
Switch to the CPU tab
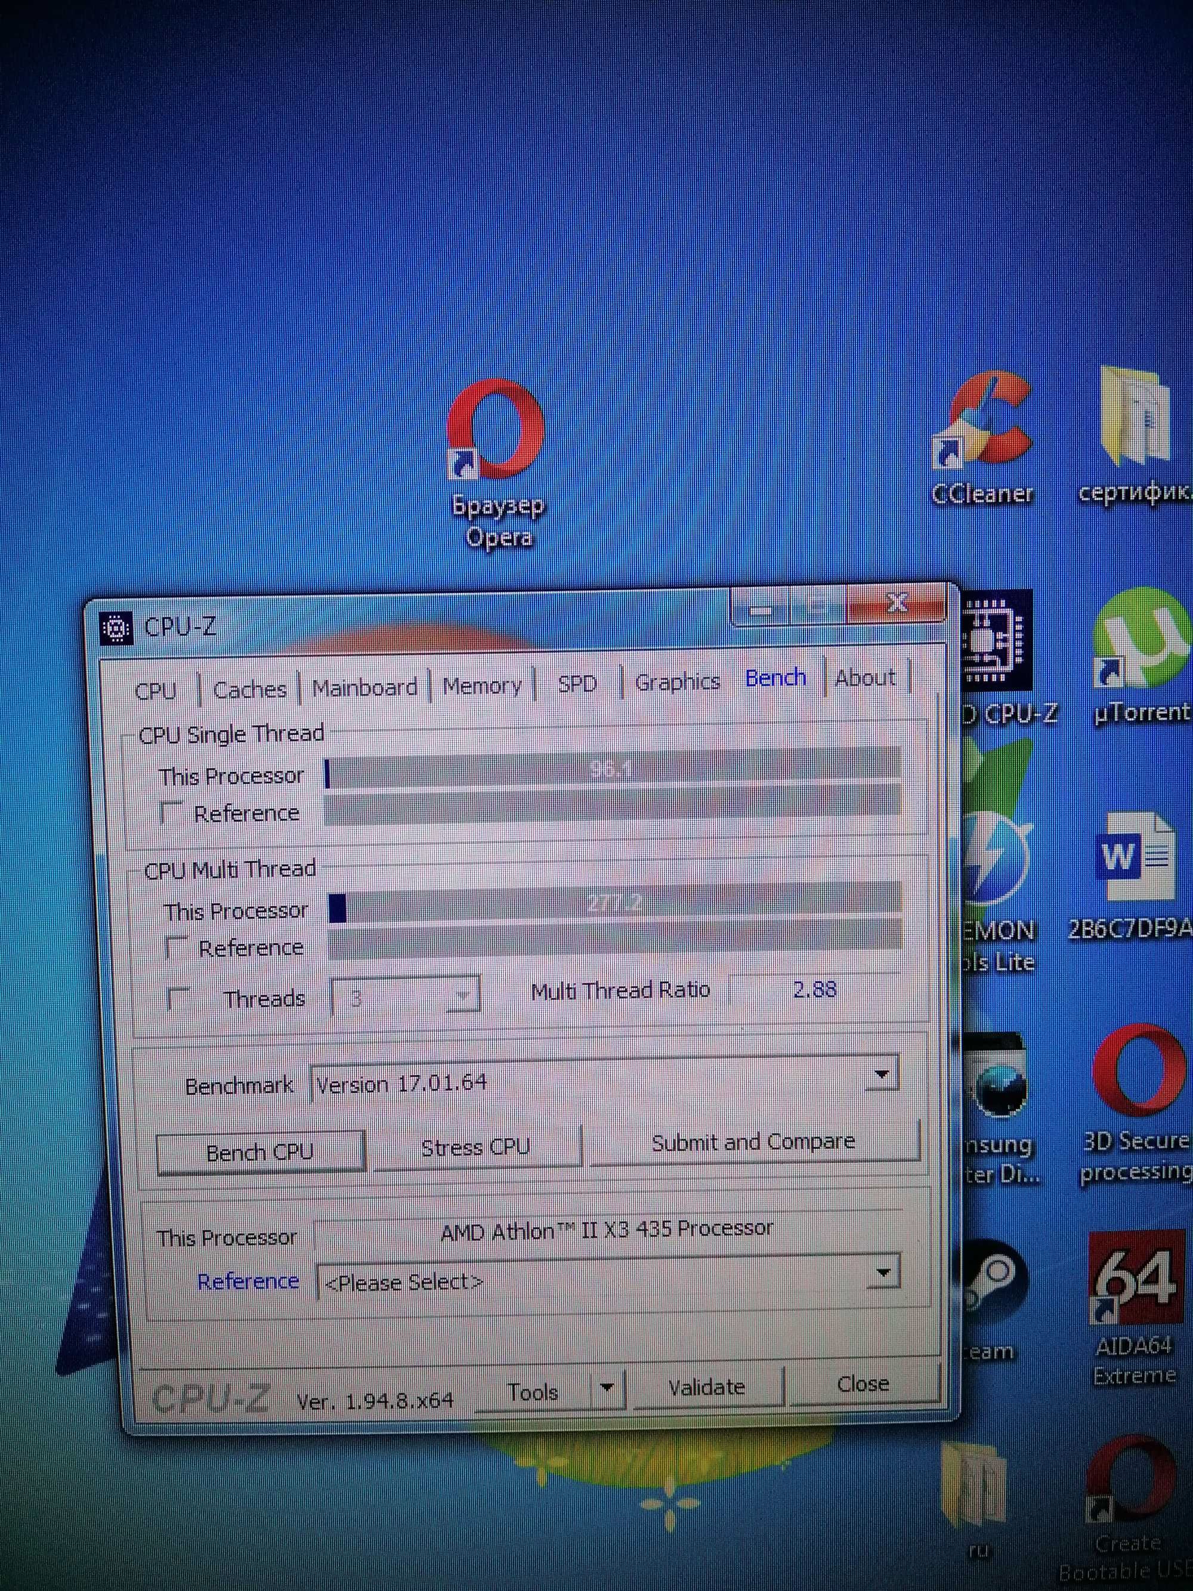(x=156, y=690)
